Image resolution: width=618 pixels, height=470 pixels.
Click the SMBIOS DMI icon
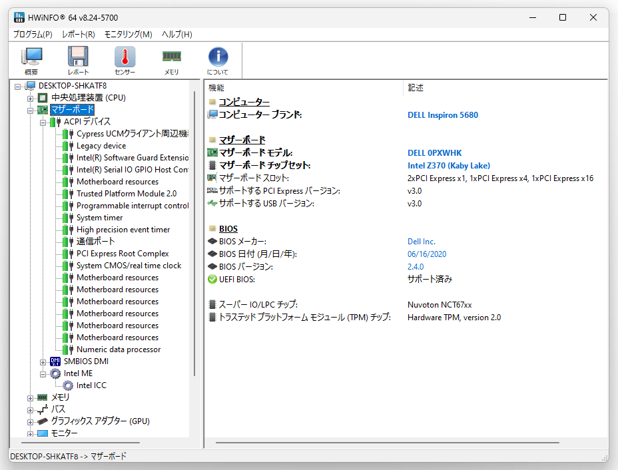point(55,361)
